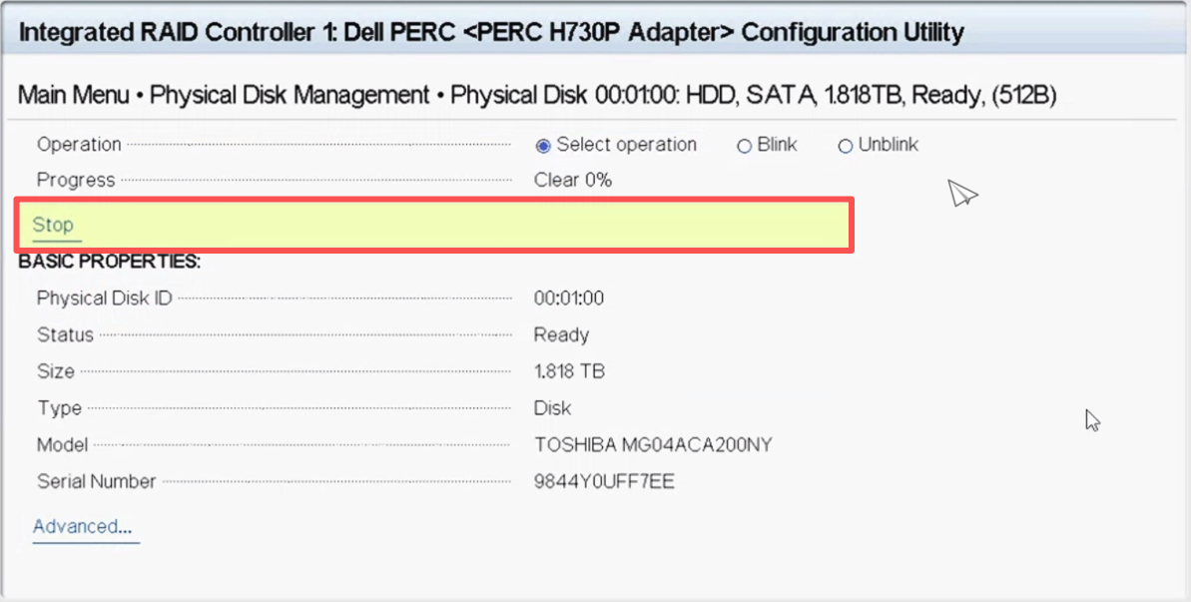This screenshot has width=1191, height=602.
Task: Click the Stop link
Action: pos(53,225)
